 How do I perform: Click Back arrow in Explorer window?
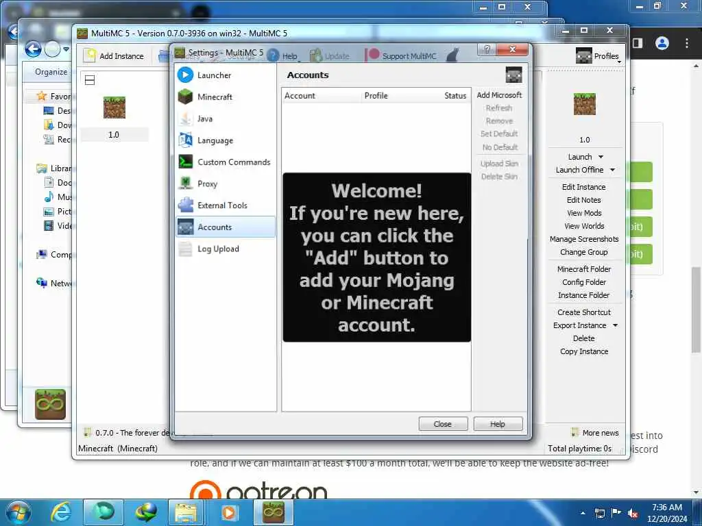(33, 49)
